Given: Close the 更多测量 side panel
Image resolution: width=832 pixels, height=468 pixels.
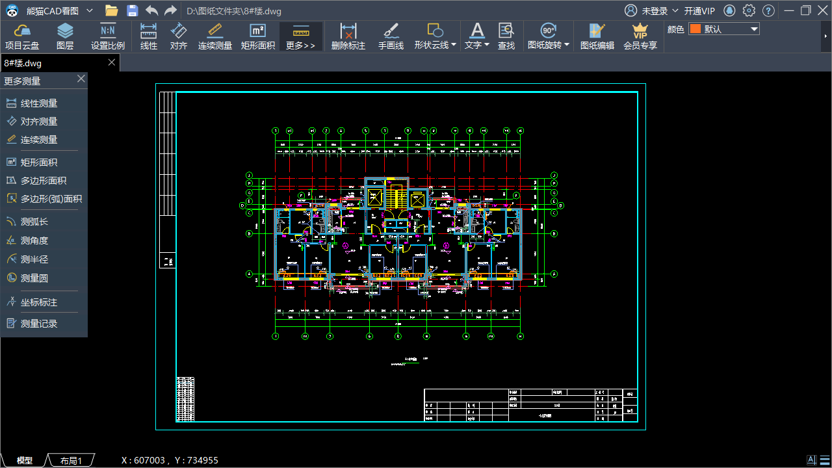Looking at the screenshot, I should click(x=81, y=79).
